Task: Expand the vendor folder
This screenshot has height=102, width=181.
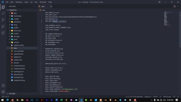Action: pos(22,42)
